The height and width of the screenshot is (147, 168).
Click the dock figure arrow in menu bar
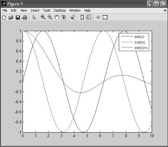tap(165, 10)
